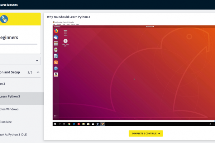Click the course progress bar

pyautogui.click(x=19, y=44)
